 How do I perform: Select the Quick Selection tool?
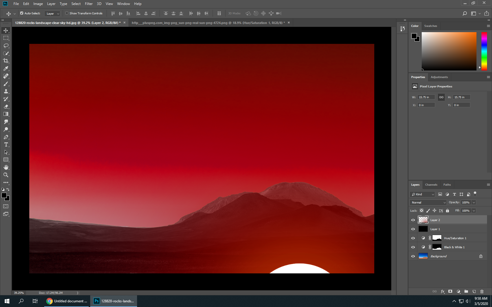6,53
